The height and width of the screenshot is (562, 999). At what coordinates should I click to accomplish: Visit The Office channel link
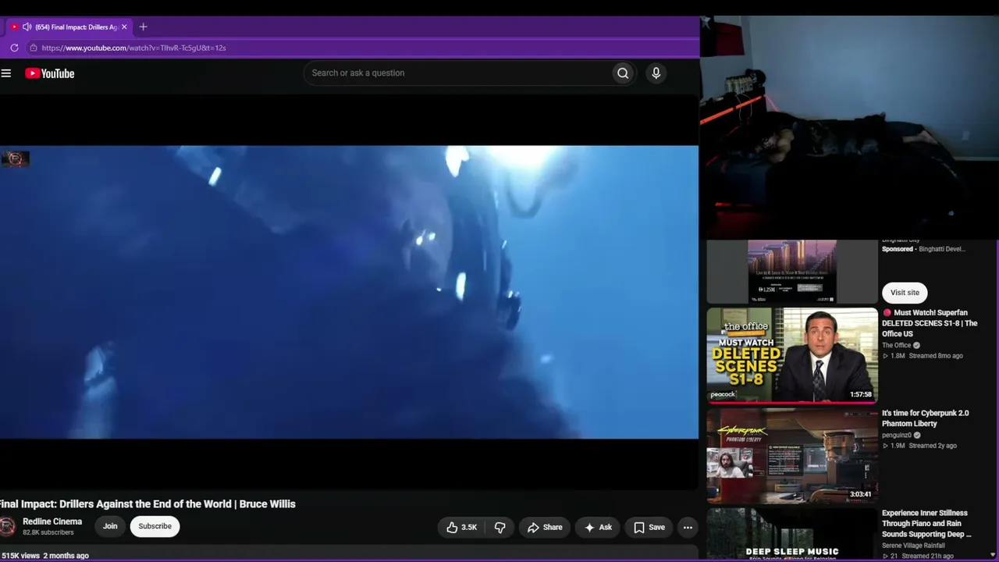897,345
